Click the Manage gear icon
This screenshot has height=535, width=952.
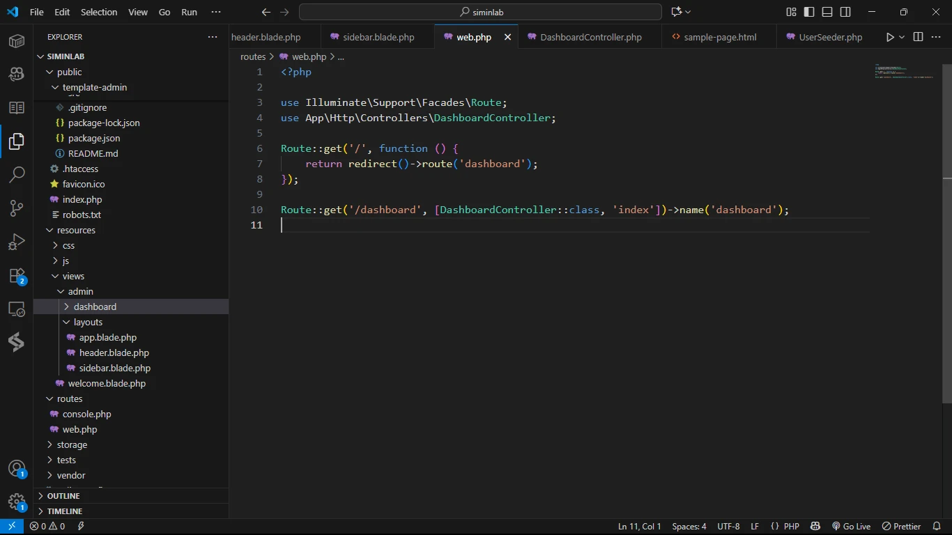[17, 502]
